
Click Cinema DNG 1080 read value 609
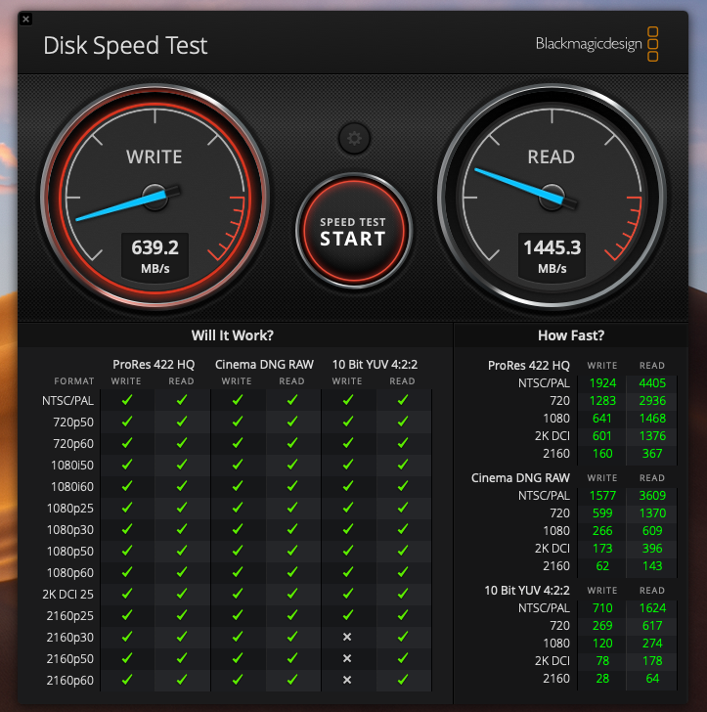[x=652, y=530]
